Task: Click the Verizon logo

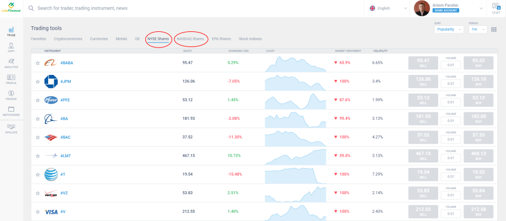Action: 51,193
